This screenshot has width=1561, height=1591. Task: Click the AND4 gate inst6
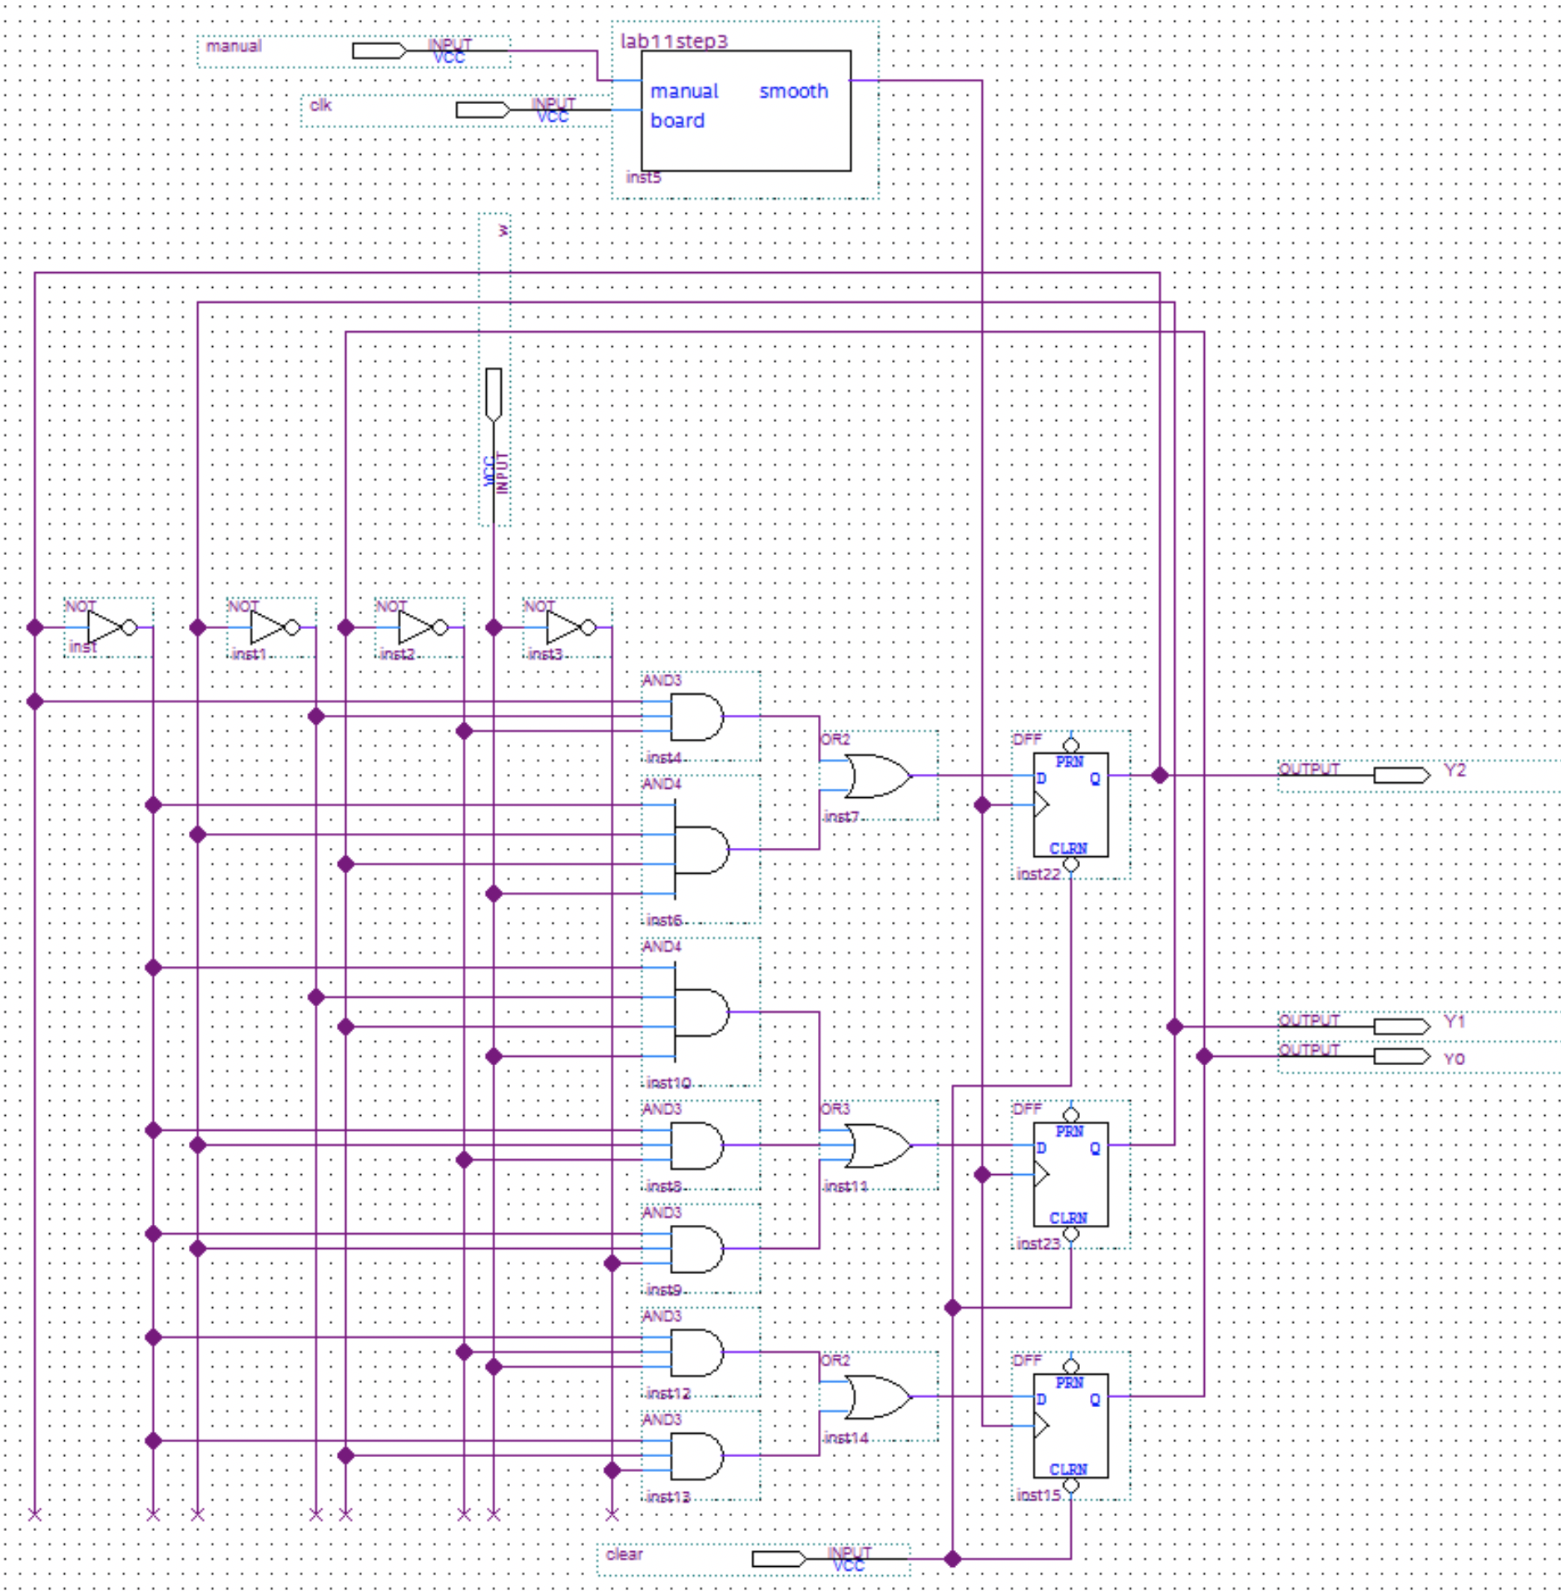point(701,850)
